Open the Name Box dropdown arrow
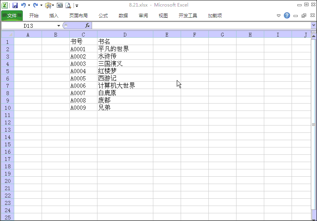The image size is (317, 221). (x=59, y=26)
